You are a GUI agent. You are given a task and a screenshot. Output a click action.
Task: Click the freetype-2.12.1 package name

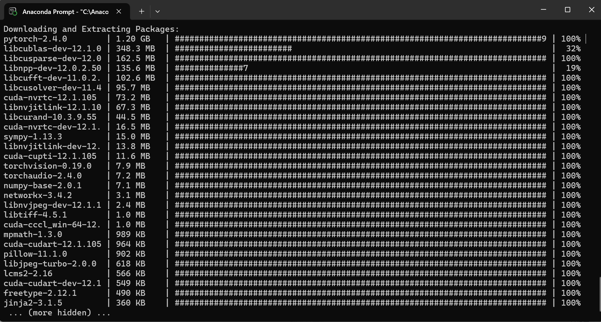(40, 293)
